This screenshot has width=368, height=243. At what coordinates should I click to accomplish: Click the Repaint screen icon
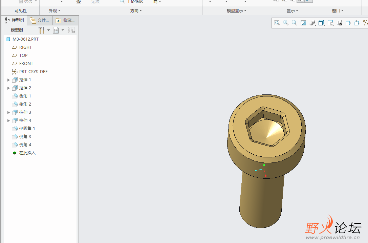(303, 23)
